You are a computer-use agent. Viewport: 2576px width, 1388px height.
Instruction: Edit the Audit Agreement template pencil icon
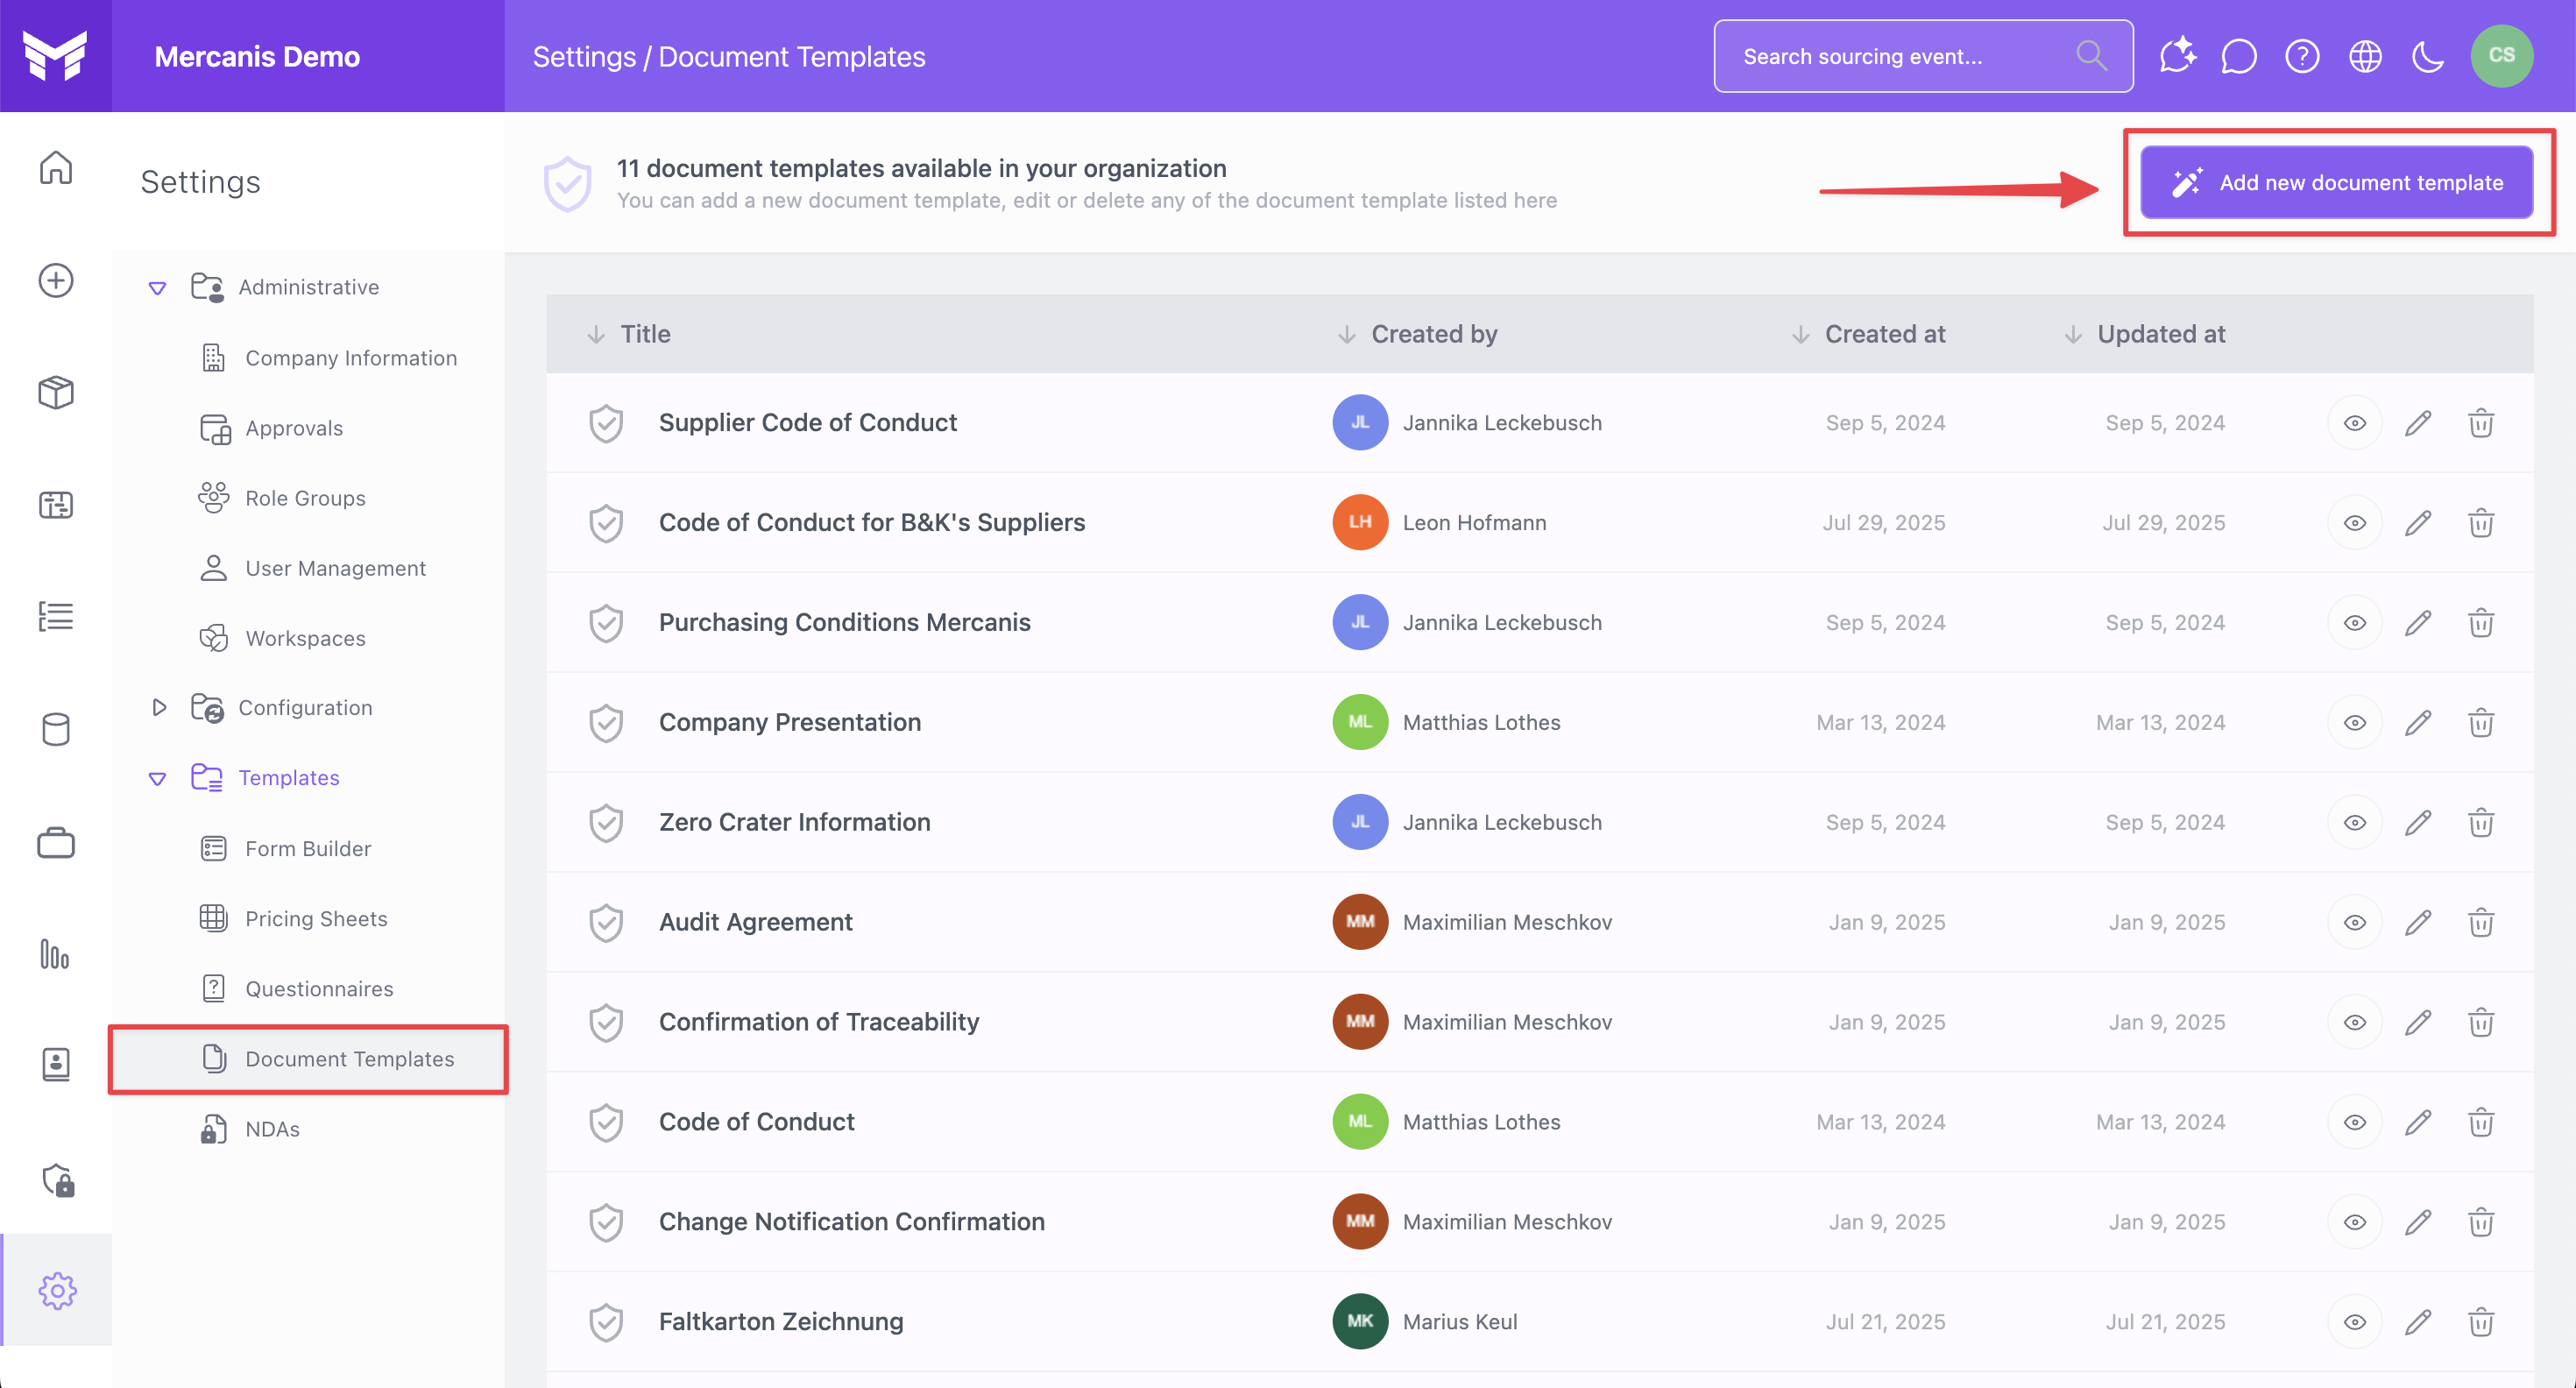(2418, 922)
